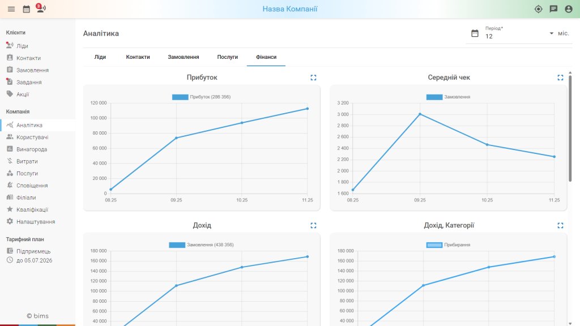
Task: Click the Аналітика chart icon
Action: pos(10,125)
